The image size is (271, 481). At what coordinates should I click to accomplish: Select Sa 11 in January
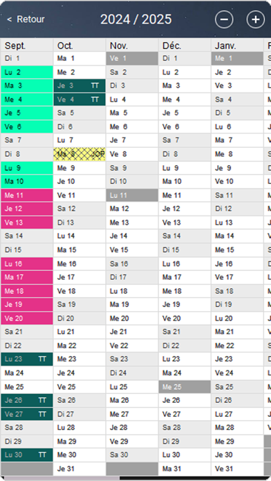click(237, 196)
